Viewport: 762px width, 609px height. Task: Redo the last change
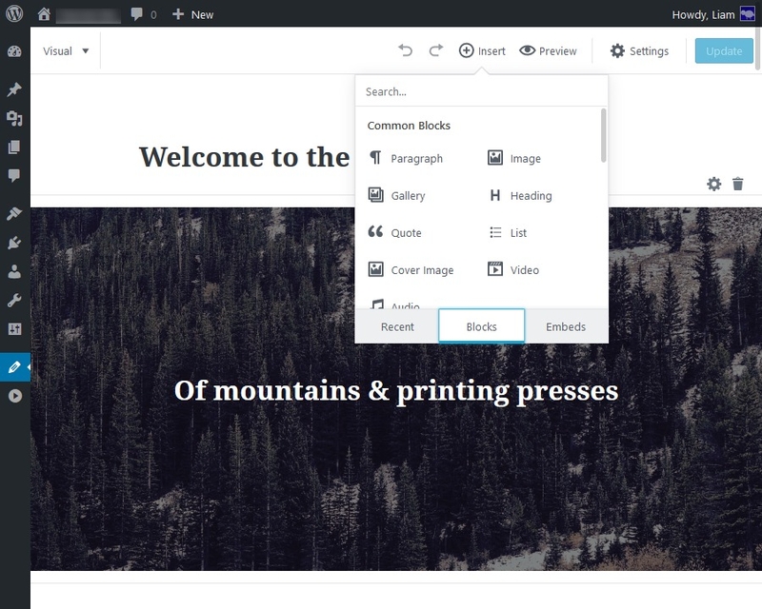[x=436, y=50]
